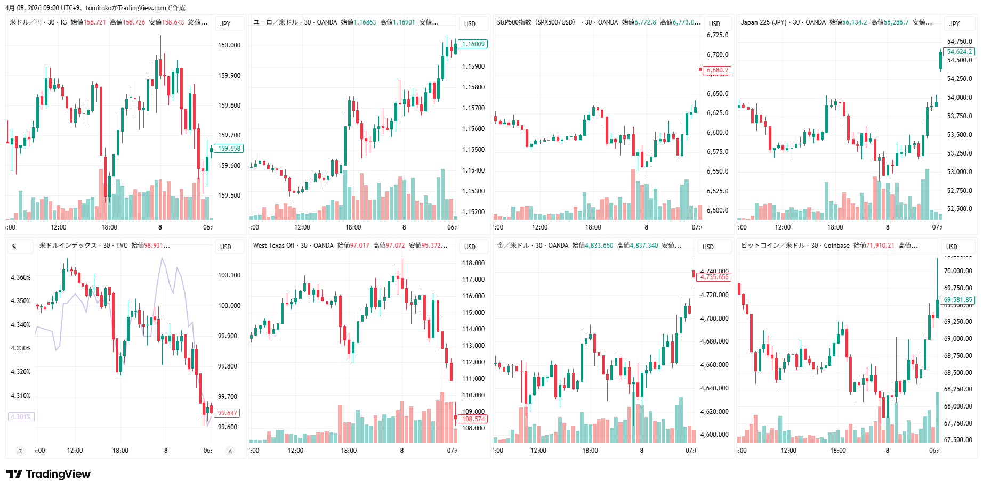Click the West Texas Oil chart title
Viewport: 983px width, 490px height.
(x=273, y=246)
